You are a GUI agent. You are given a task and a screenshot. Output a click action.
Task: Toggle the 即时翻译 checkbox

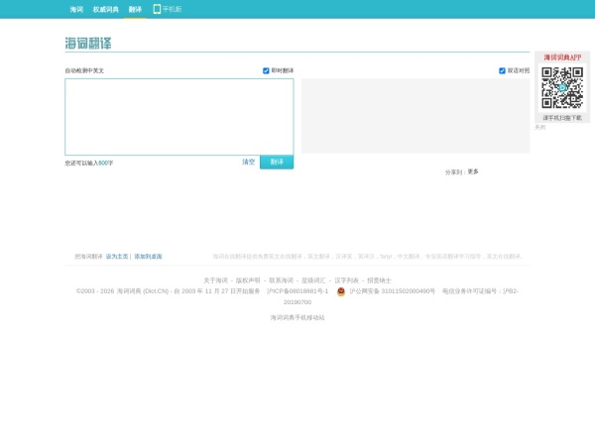[x=266, y=70]
